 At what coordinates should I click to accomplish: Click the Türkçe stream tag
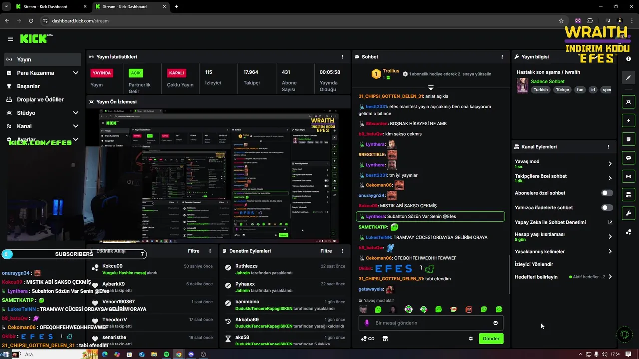pyautogui.click(x=562, y=90)
